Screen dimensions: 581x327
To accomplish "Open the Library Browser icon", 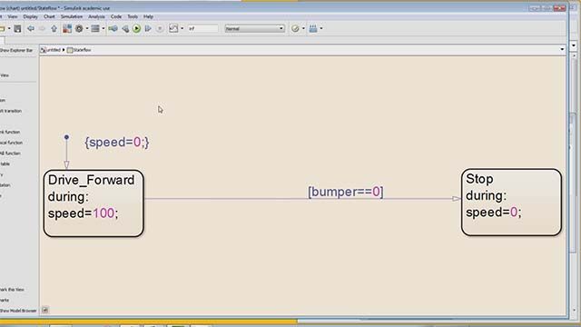I will [x=67, y=28].
